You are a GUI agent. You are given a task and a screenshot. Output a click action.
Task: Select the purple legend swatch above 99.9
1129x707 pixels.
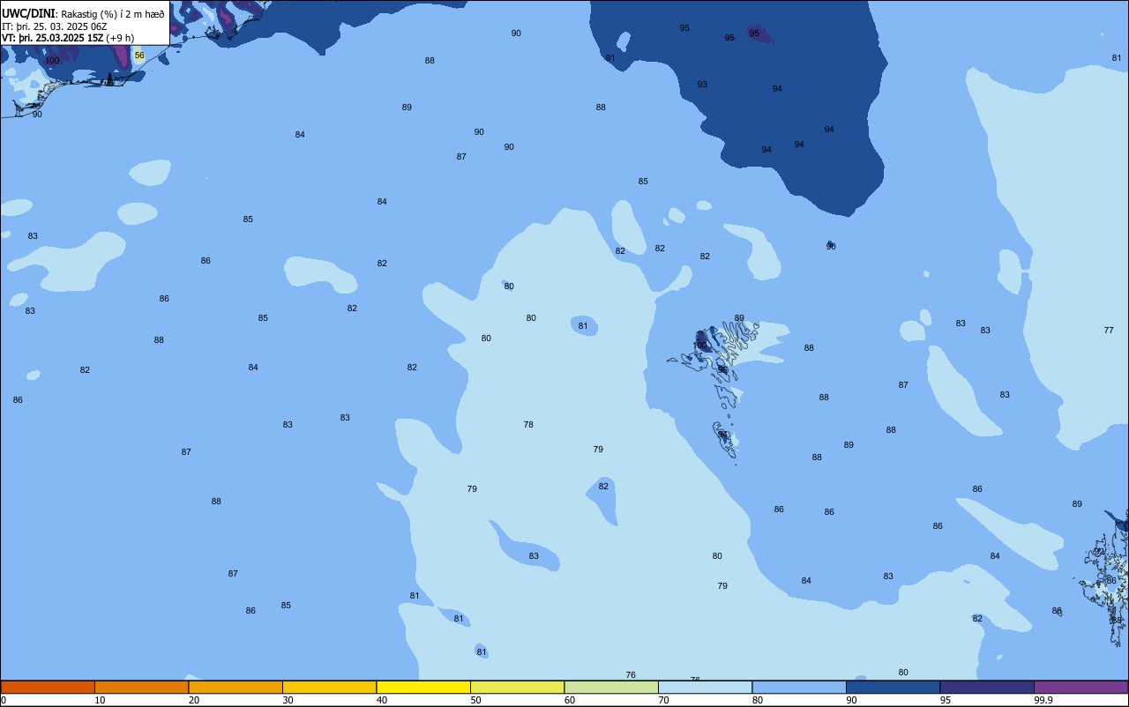1080,687
